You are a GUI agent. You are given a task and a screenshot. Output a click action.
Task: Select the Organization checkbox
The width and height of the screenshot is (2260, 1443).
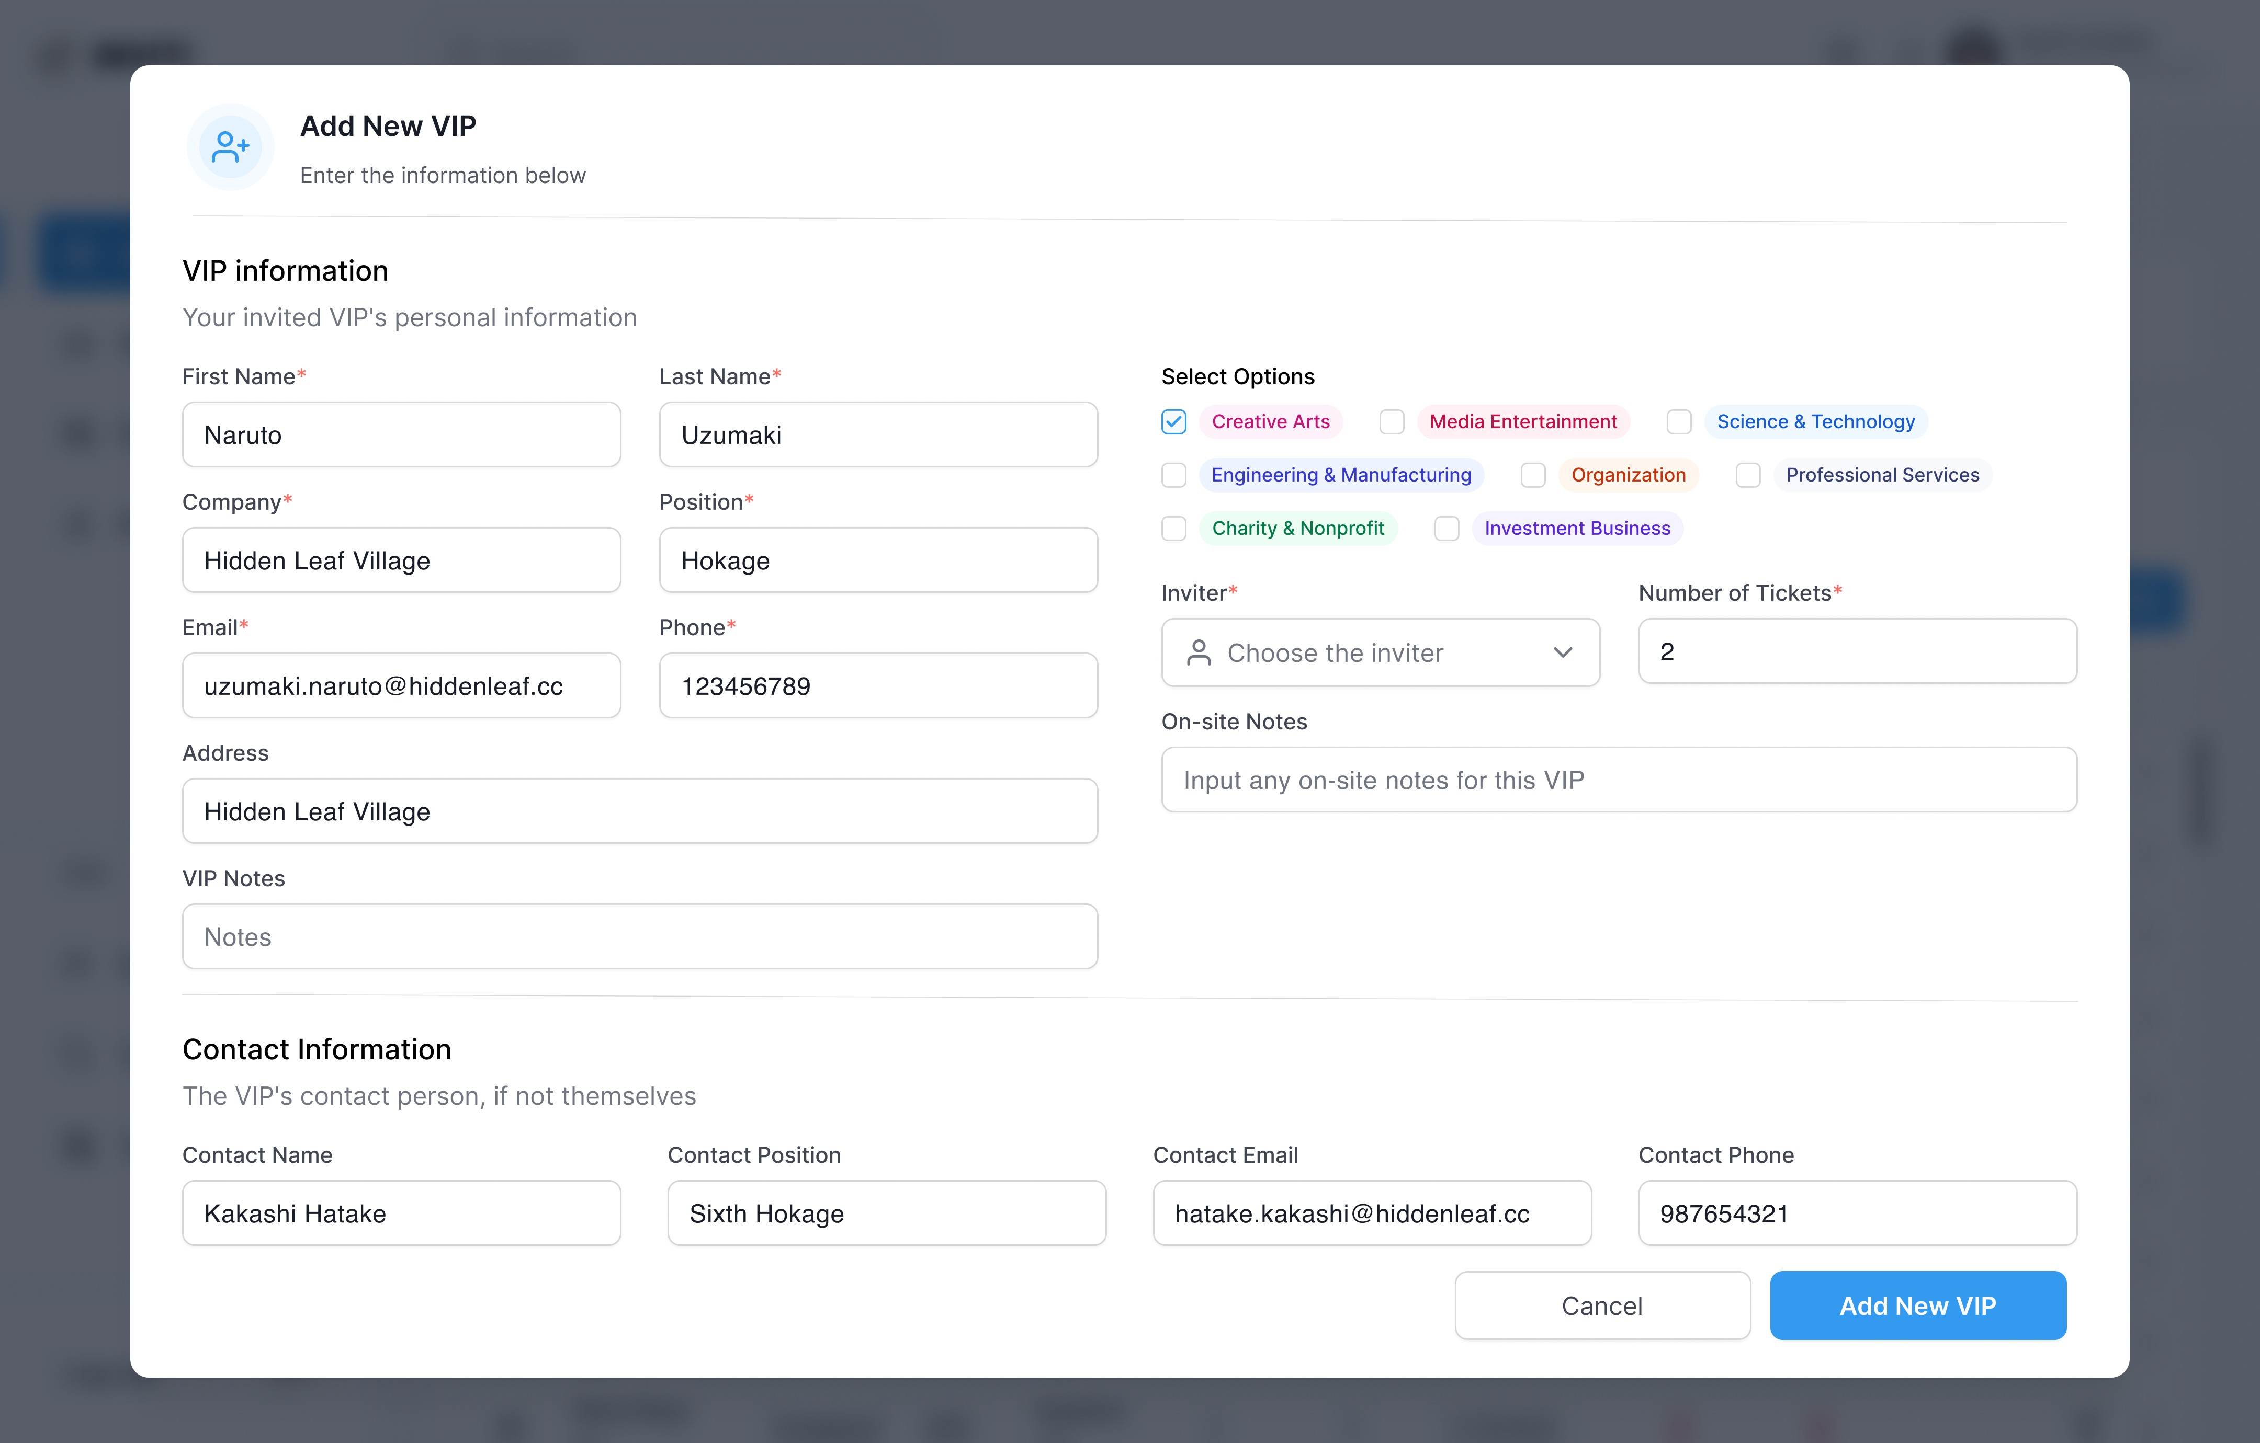1533,476
